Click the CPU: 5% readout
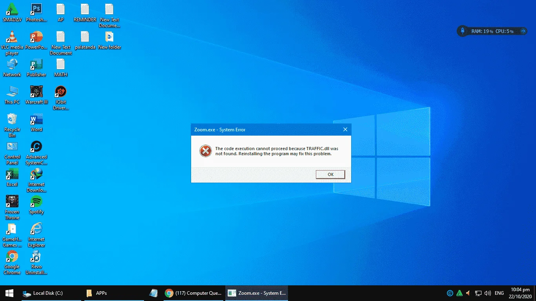 tap(504, 31)
